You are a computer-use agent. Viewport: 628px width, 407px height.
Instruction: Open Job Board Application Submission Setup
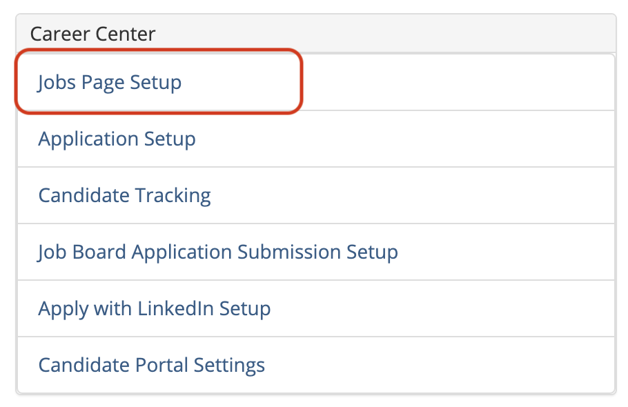(217, 252)
